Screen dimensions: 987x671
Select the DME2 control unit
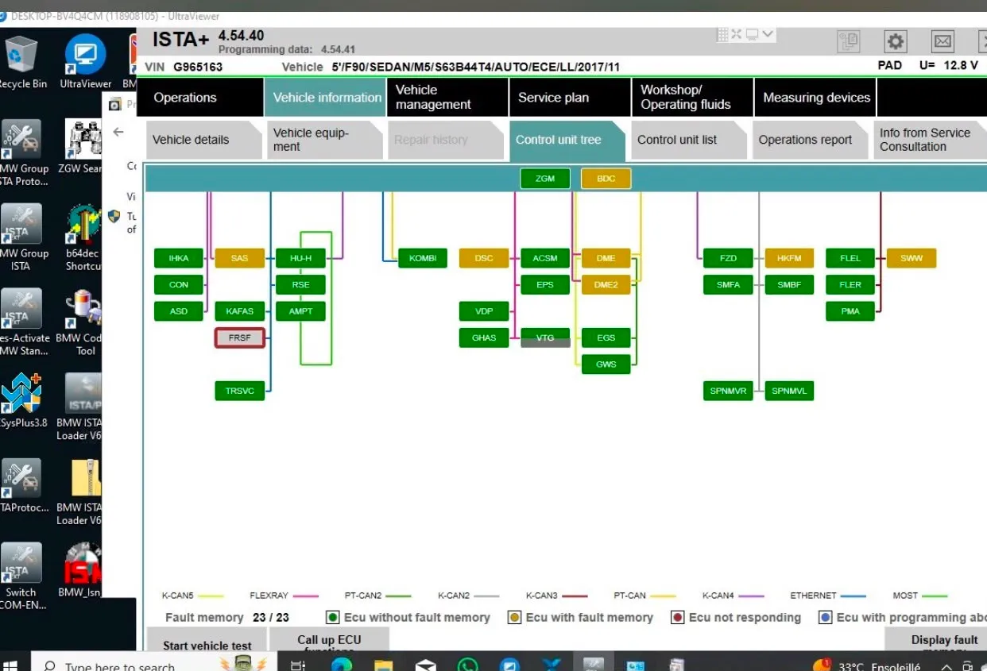[x=606, y=284]
